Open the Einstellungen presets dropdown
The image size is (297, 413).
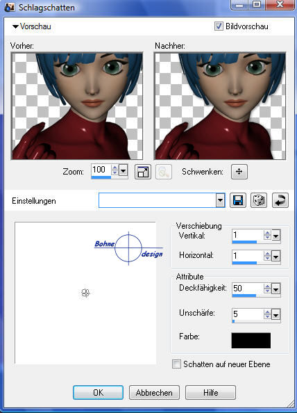coord(220,201)
